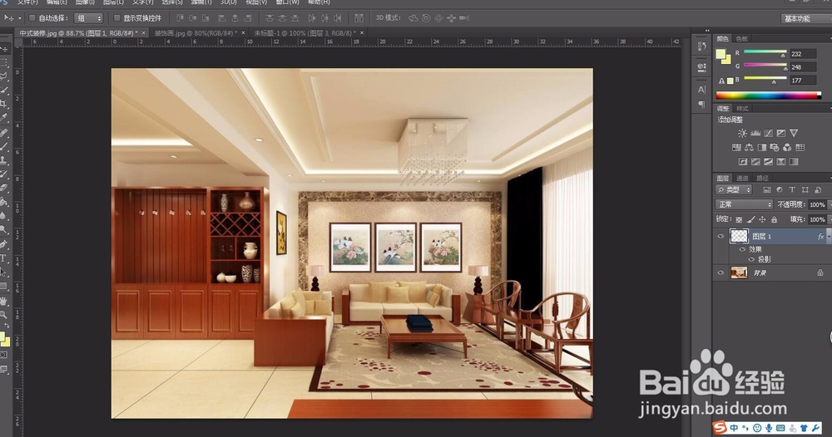Enable the 显示变换控件 checkbox

point(116,18)
